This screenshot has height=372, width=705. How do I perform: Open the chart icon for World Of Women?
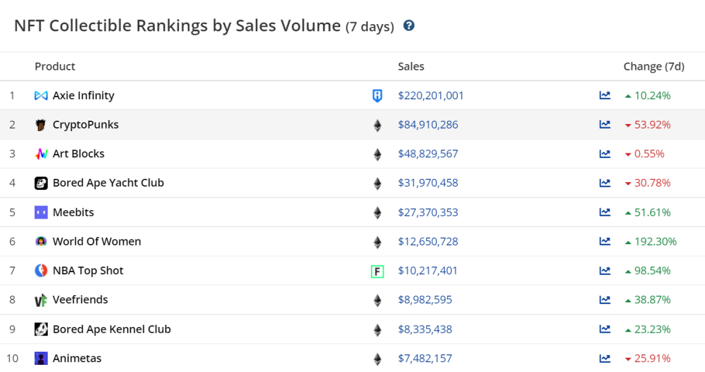pos(604,241)
